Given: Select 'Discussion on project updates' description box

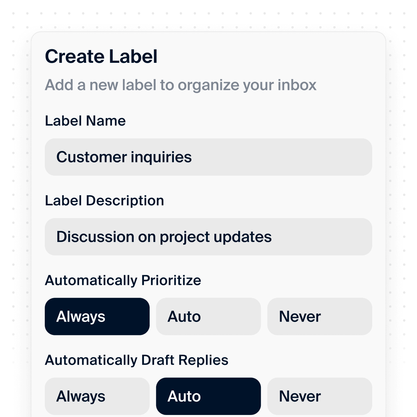Looking at the screenshot, I should 208,236.
